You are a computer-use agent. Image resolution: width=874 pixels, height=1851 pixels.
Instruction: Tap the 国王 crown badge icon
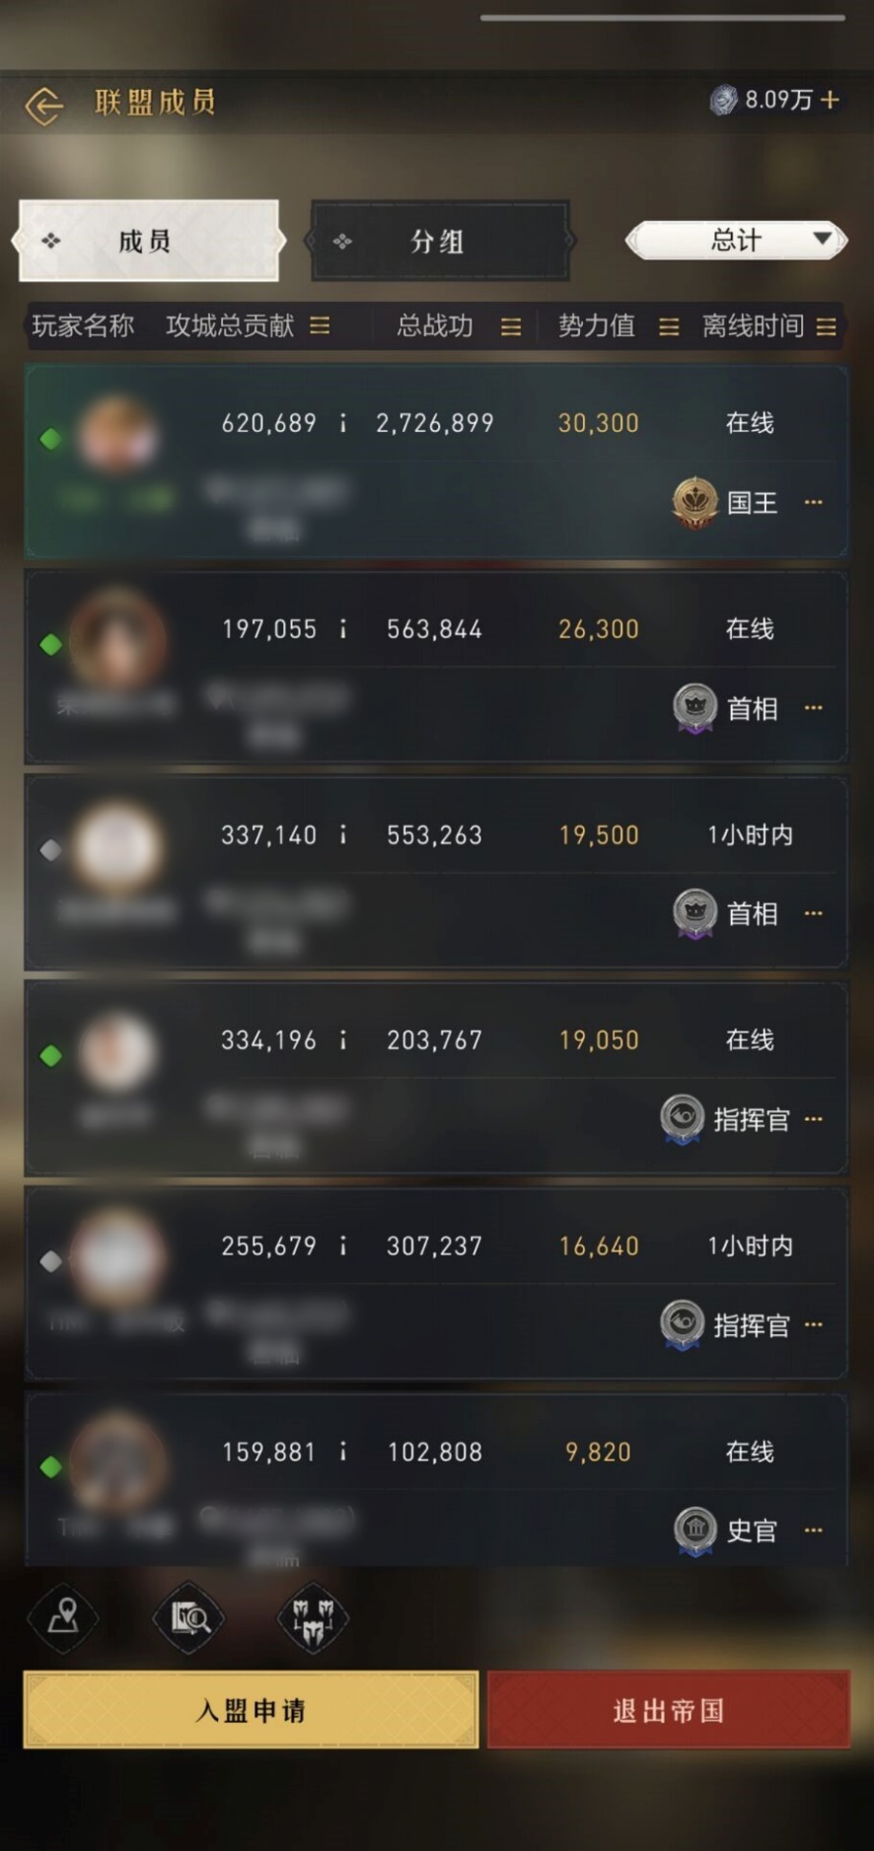694,503
